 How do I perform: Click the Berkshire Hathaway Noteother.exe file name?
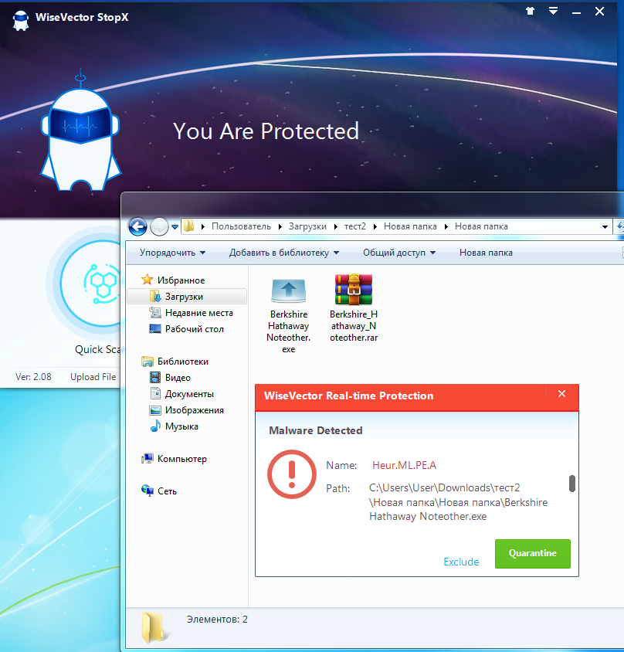(289, 331)
